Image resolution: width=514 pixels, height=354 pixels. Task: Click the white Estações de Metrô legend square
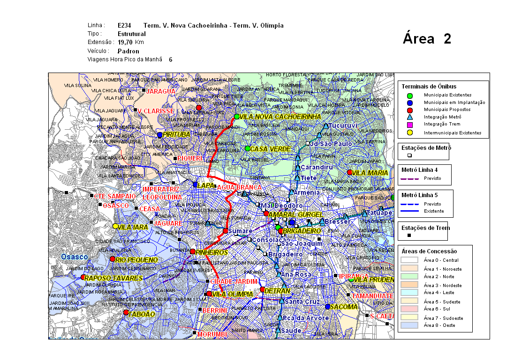tap(409, 155)
